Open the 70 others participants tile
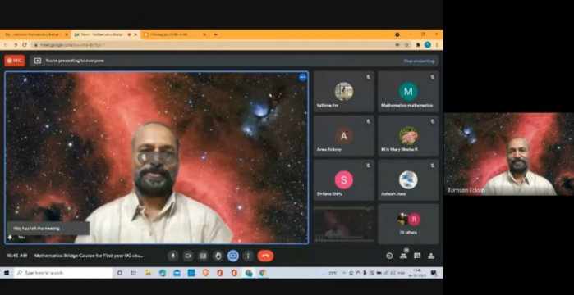The width and height of the screenshot is (574, 295). 408,224
